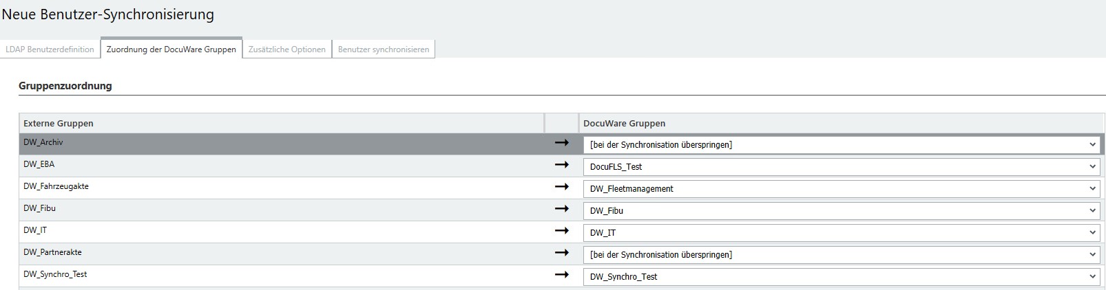Click the Externe Gruppen column header
1106x290 pixels.
(x=59, y=124)
